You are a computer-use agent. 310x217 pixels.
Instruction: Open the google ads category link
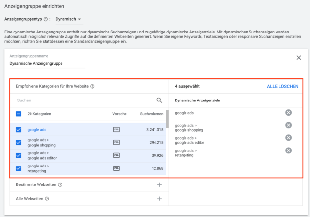coord(37,130)
